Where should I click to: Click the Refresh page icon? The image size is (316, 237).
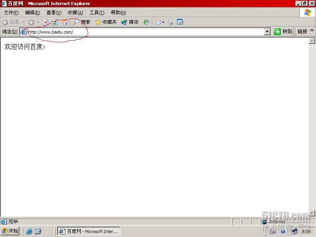pos(55,22)
